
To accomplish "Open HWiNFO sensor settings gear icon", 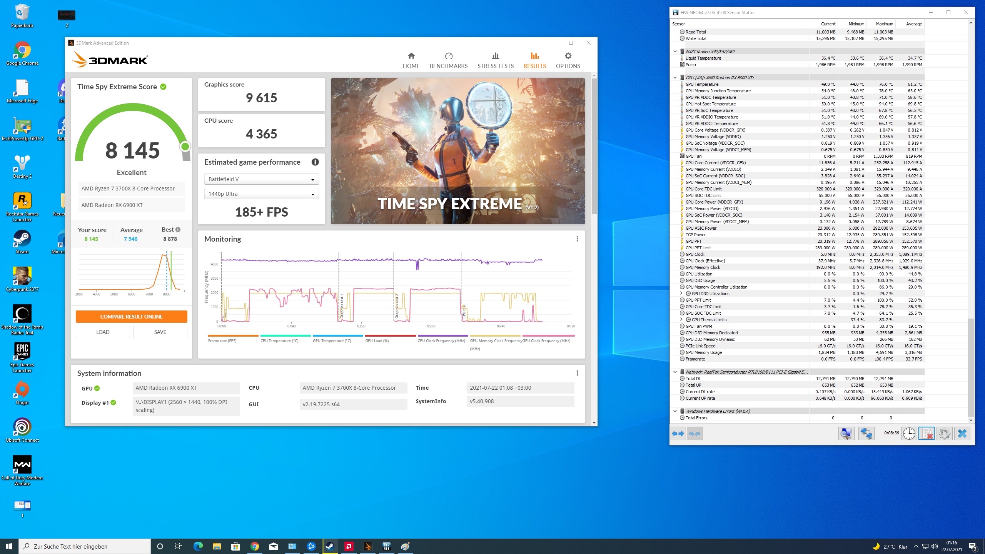I will point(944,434).
